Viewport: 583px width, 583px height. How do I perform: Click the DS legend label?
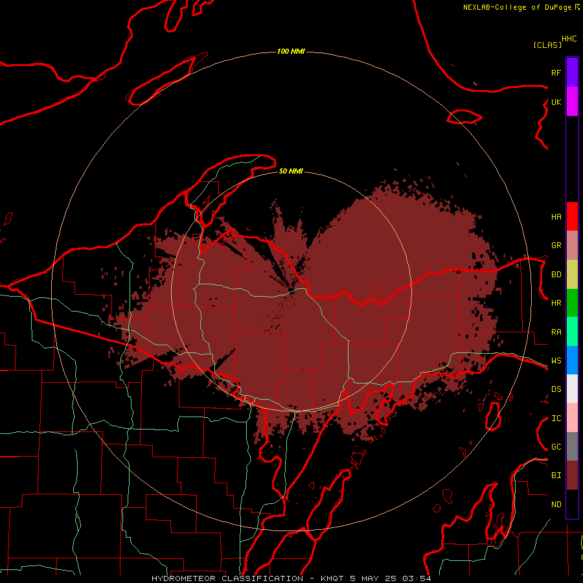(x=556, y=389)
